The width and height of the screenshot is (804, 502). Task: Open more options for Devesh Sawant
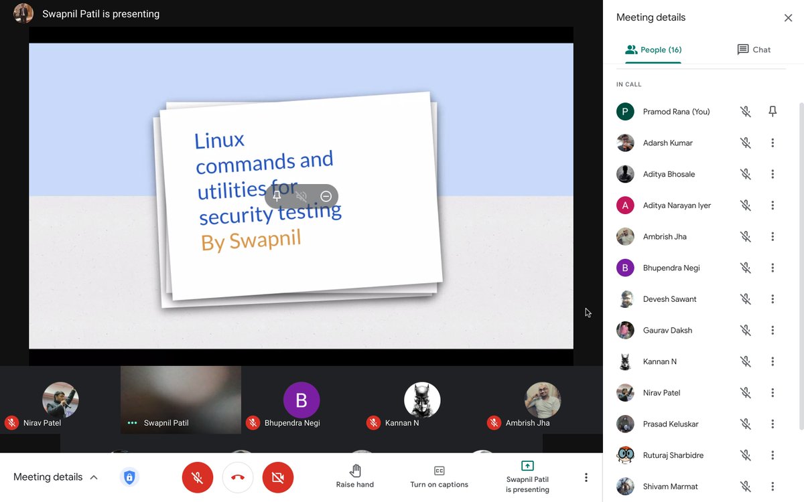[x=773, y=299]
